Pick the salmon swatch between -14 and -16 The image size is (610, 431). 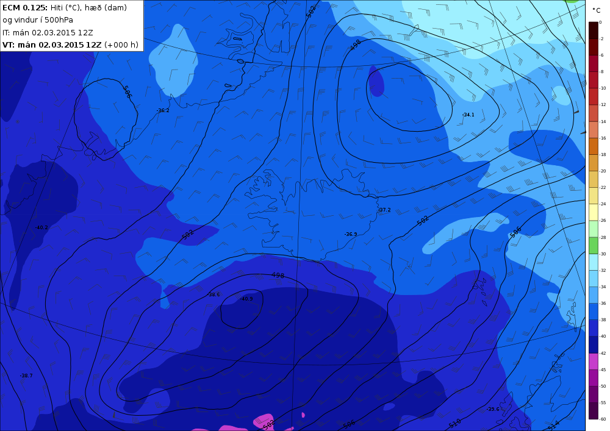[594, 130]
